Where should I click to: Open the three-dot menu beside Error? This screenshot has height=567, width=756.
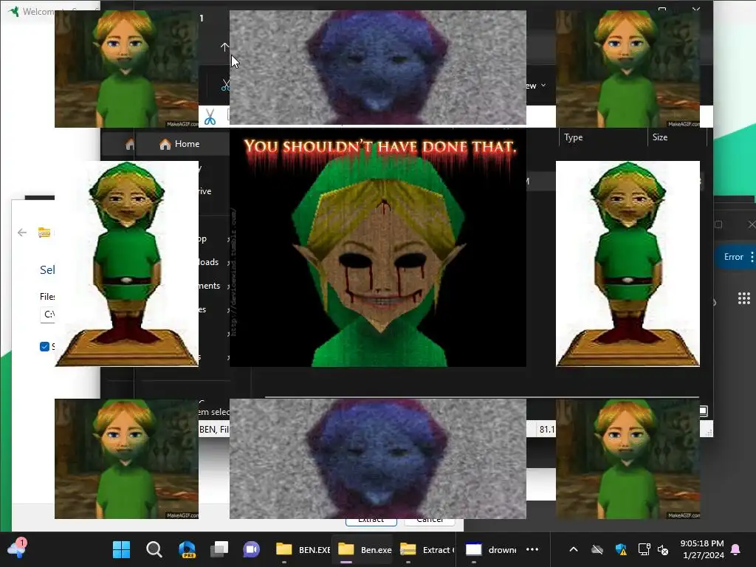point(752,257)
